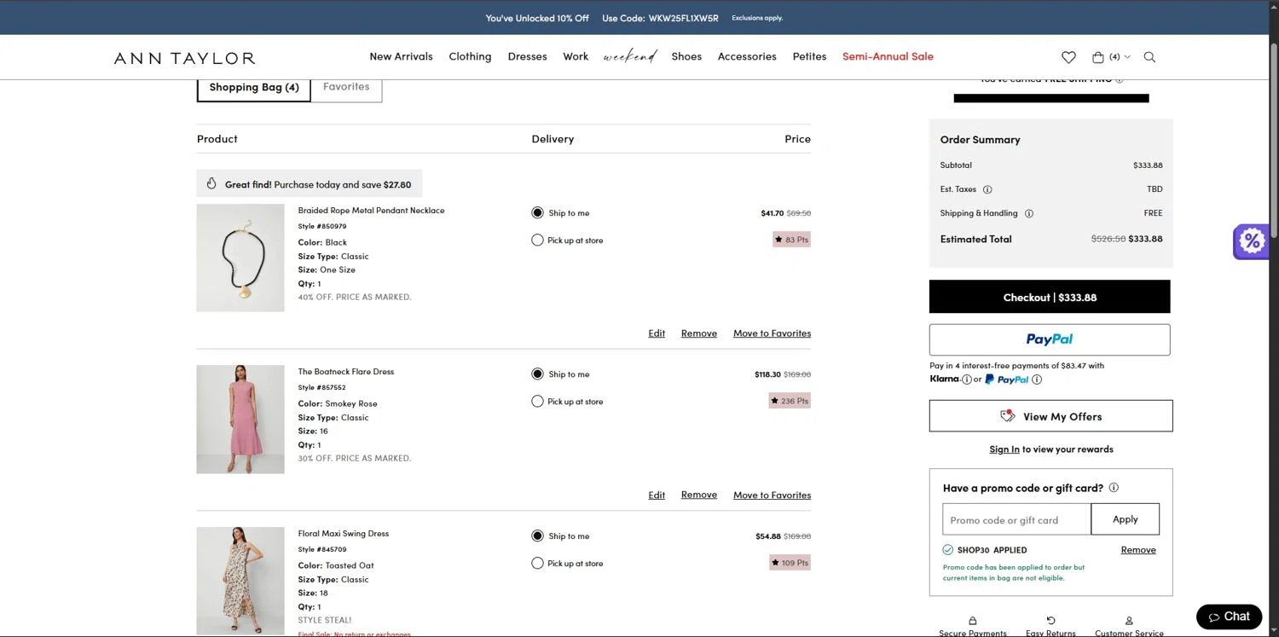Click the 109 Pts star badge
Screen dimensions: 1279x637
tap(790, 563)
